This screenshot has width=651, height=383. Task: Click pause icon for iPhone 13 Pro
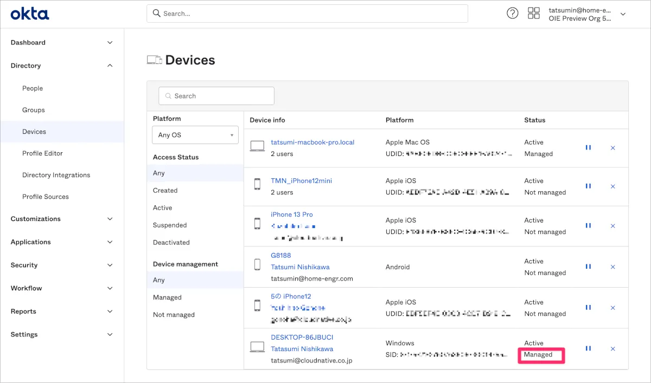pos(588,226)
